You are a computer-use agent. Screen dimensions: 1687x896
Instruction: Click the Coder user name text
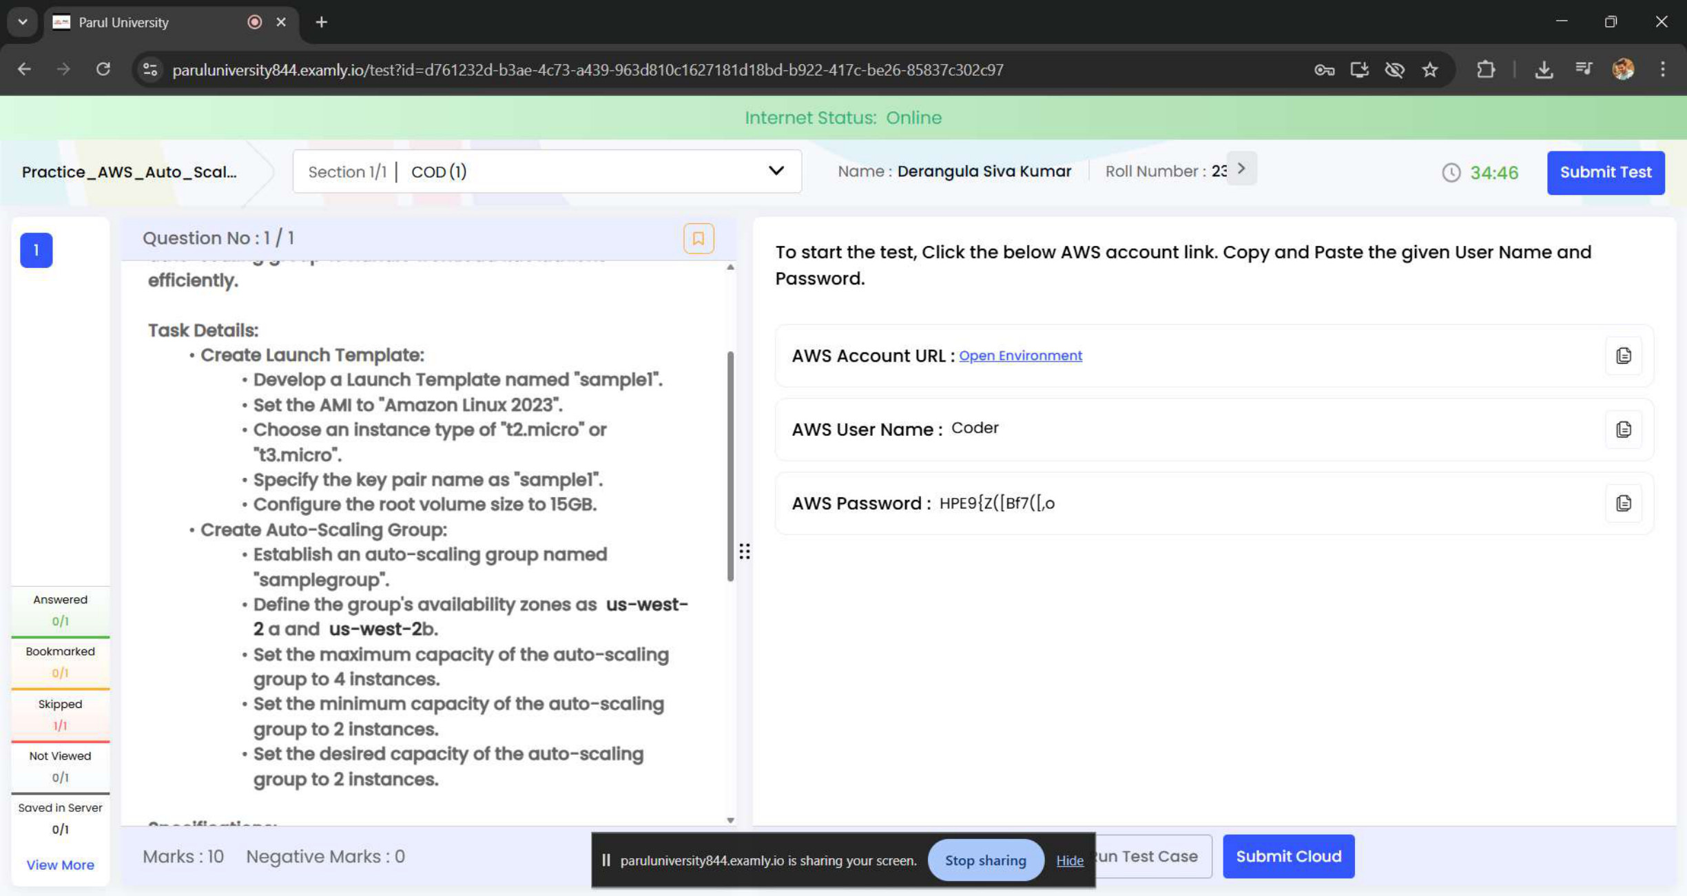[975, 428]
